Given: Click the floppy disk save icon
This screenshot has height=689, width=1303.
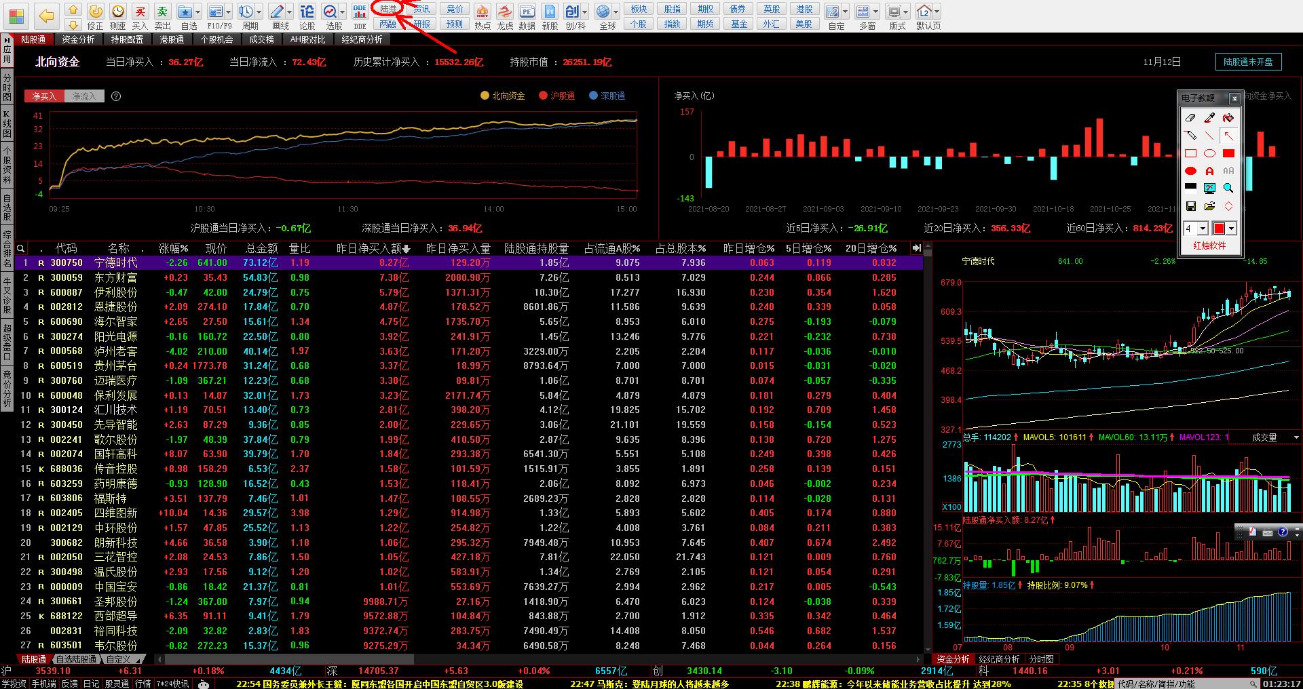Looking at the screenshot, I should [x=1190, y=206].
